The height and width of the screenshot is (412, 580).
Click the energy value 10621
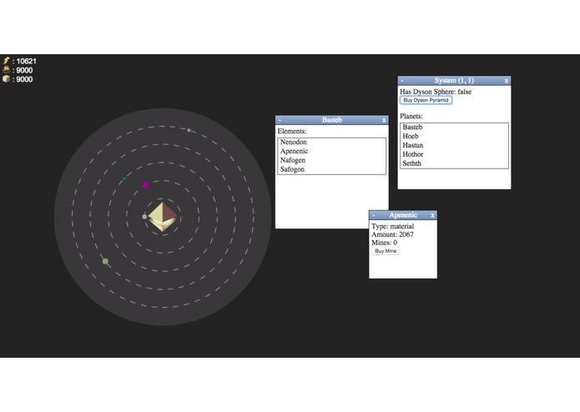[26, 61]
